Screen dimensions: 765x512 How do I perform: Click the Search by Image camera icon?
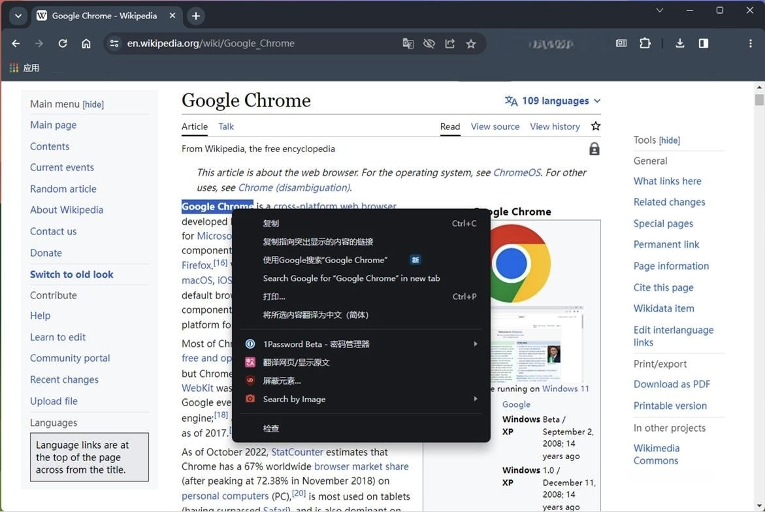click(x=250, y=398)
